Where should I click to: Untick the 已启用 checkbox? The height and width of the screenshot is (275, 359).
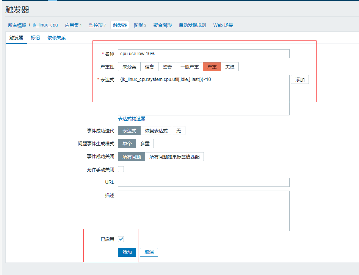(121, 239)
